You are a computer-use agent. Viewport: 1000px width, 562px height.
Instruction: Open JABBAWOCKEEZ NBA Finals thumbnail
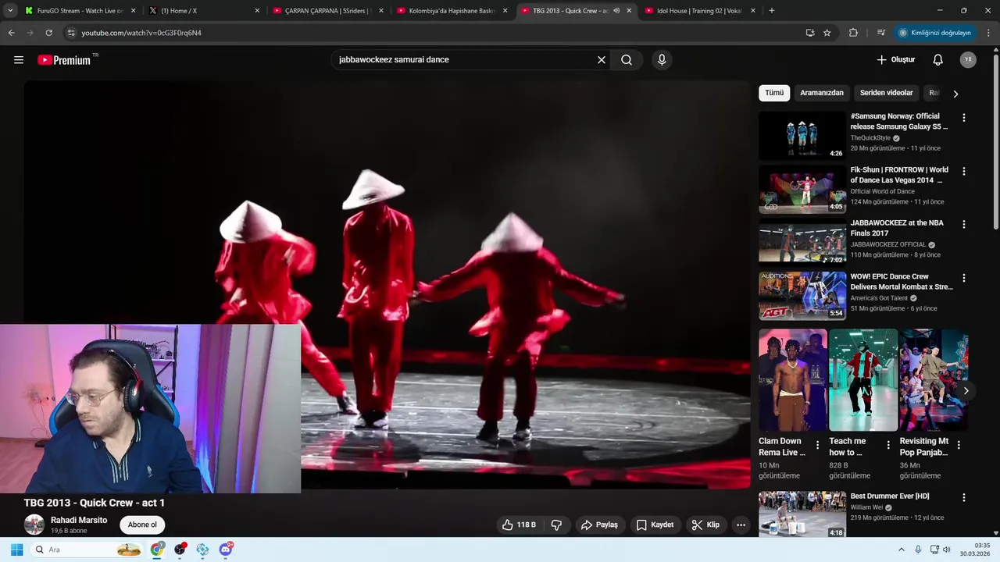pyautogui.click(x=802, y=242)
